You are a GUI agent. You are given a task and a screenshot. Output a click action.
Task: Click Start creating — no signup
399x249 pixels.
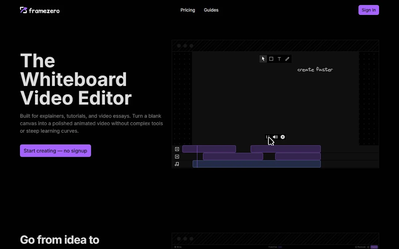point(56,151)
